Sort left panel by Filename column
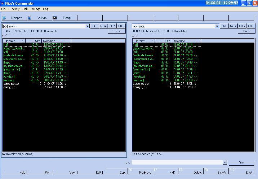258x179 pixels. [14, 41]
